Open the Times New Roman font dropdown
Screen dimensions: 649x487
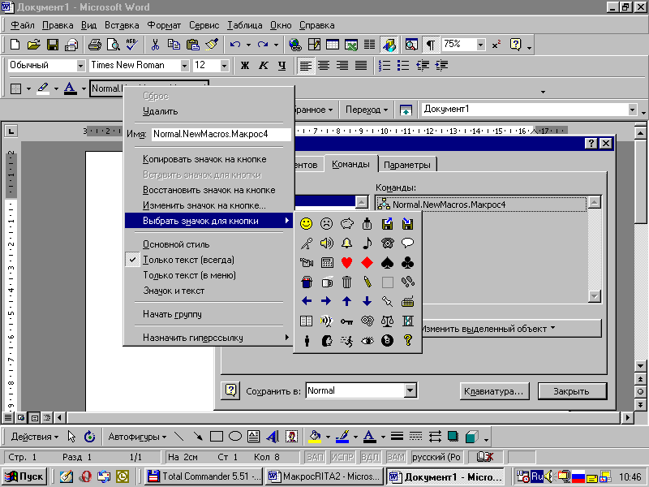185,66
